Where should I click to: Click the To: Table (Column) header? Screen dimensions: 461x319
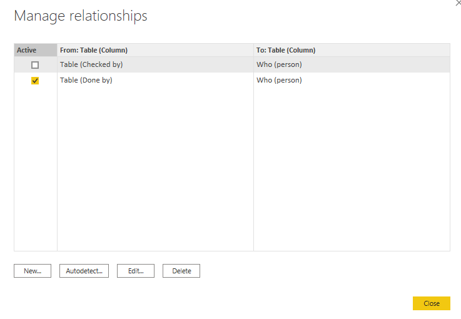(x=352, y=50)
